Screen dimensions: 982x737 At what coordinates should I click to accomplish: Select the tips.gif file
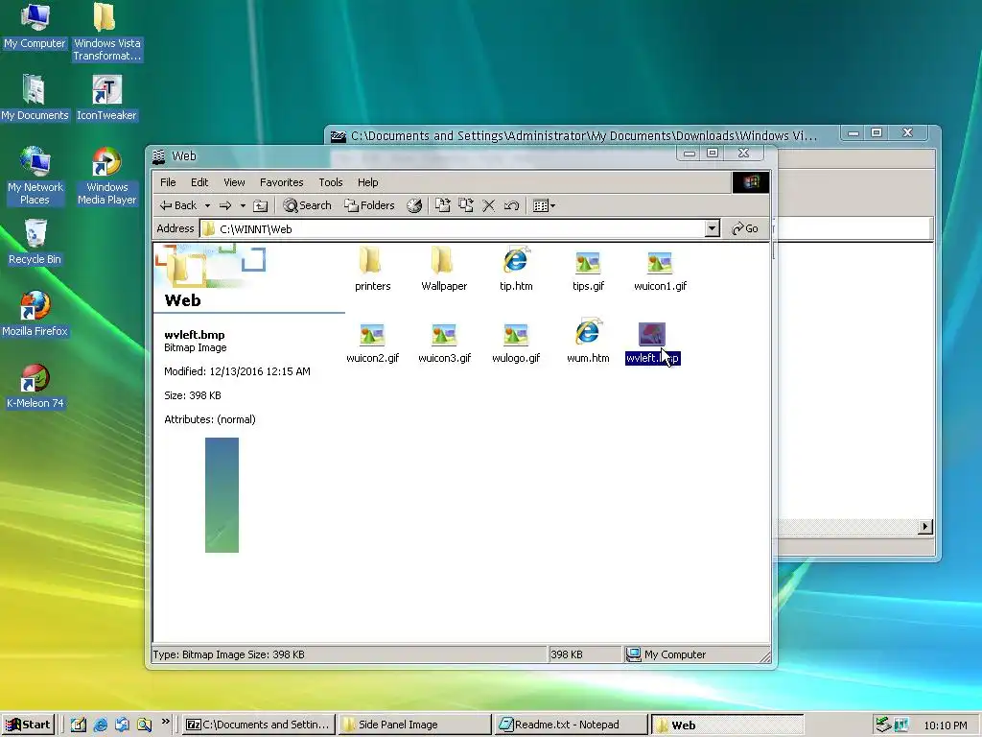point(588,270)
